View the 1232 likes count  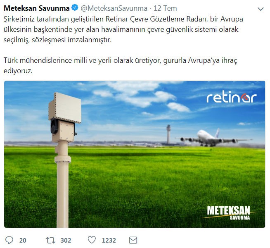pyautogui.click(x=109, y=240)
